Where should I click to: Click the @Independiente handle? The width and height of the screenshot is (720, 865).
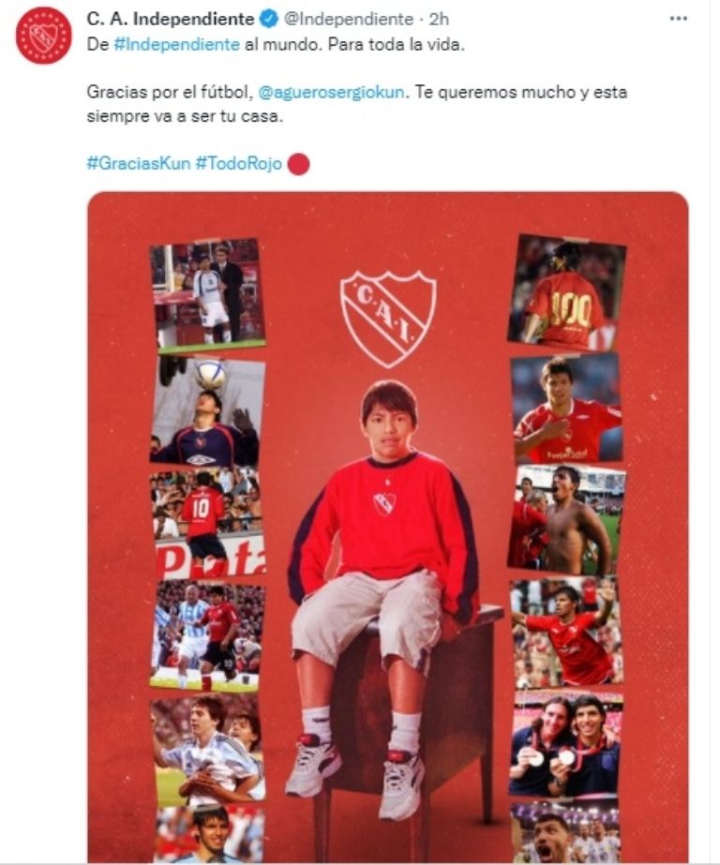tap(347, 19)
